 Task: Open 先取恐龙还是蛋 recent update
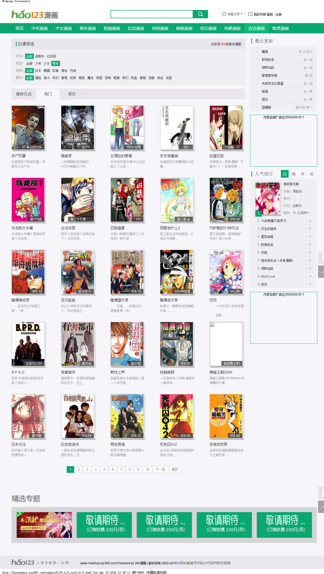[273, 83]
